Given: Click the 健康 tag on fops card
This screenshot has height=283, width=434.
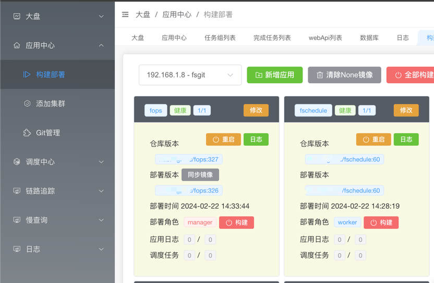Looking at the screenshot, I should click(180, 110).
